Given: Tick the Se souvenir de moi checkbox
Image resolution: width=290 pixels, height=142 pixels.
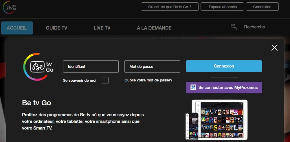Looking at the screenshot, I should 105,80.
